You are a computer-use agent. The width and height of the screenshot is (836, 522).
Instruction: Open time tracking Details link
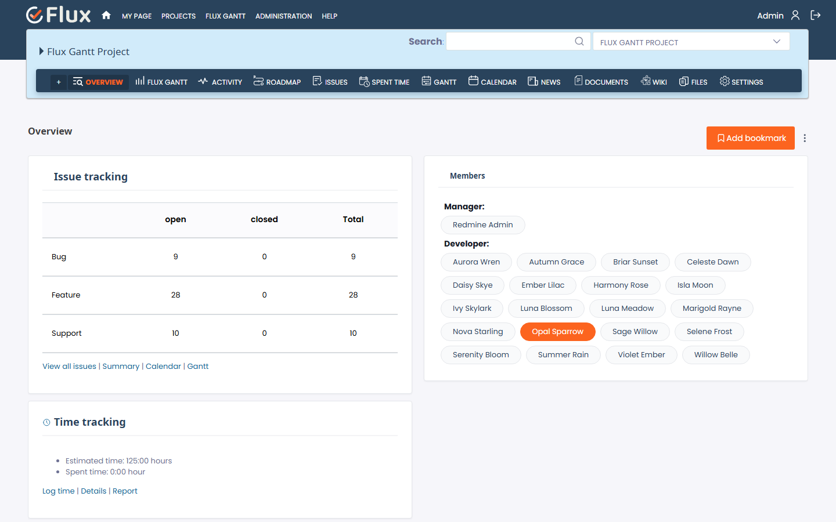pos(93,491)
